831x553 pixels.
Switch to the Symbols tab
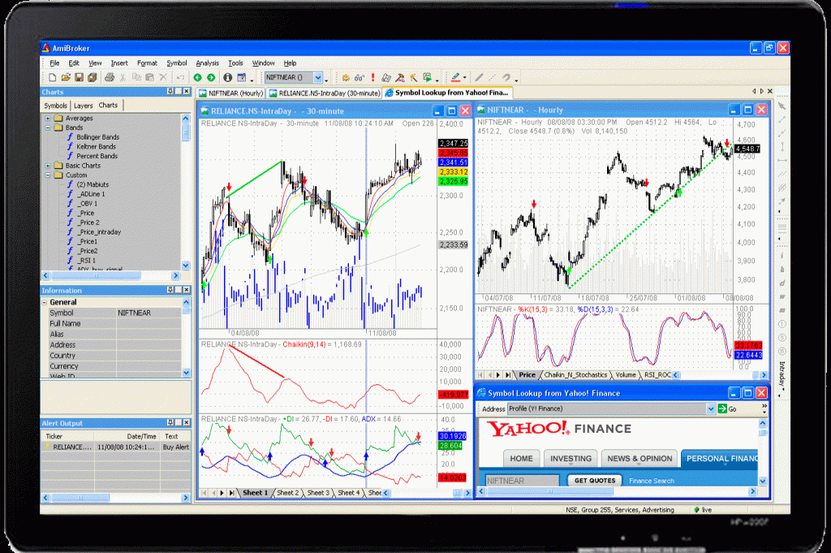[x=56, y=106]
